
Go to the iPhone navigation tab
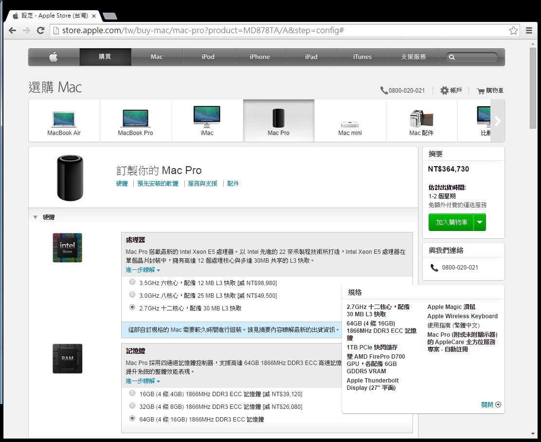coord(260,57)
